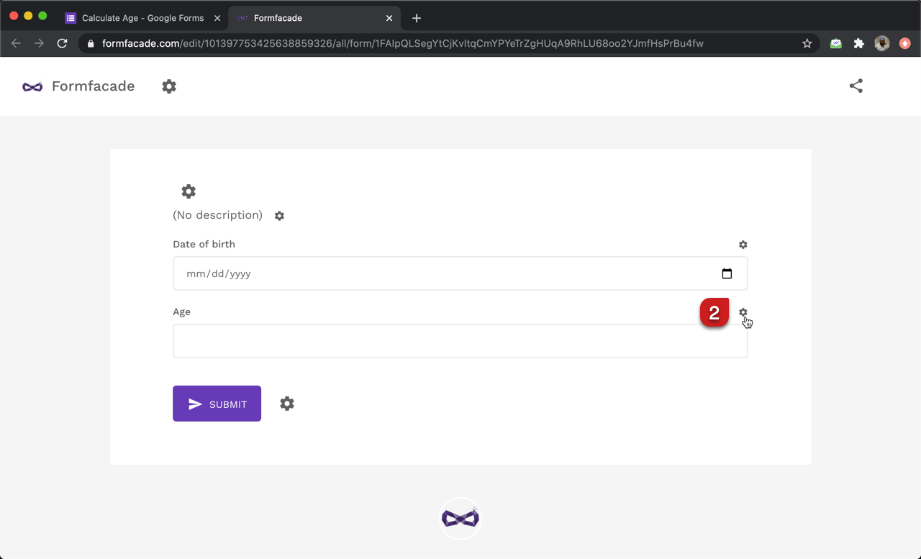Image resolution: width=921 pixels, height=559 pixels.
Task: Select the Formfacade browser tab
Action: 309,18
